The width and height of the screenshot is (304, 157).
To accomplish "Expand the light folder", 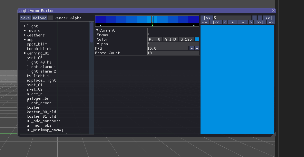I will [x=25, y=26].
